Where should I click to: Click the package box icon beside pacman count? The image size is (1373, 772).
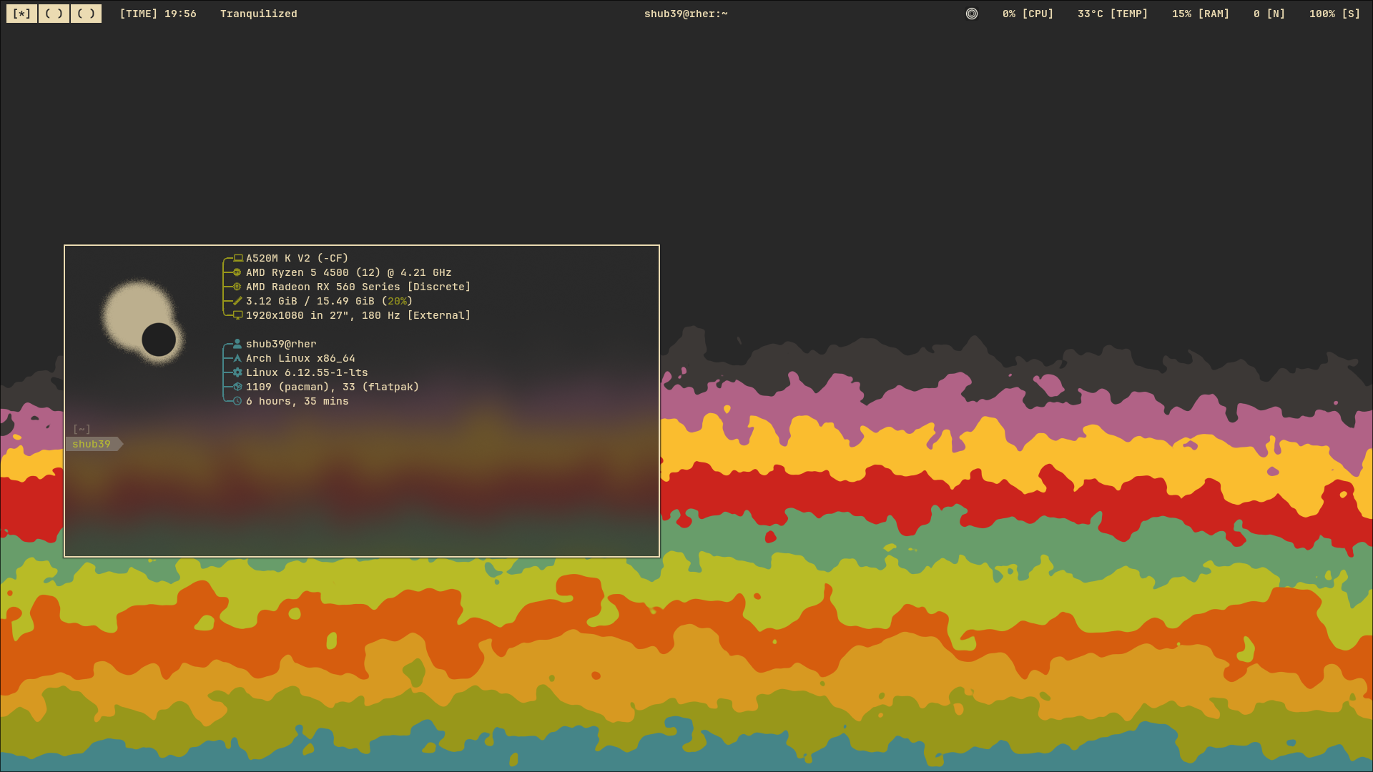[237, 387]
